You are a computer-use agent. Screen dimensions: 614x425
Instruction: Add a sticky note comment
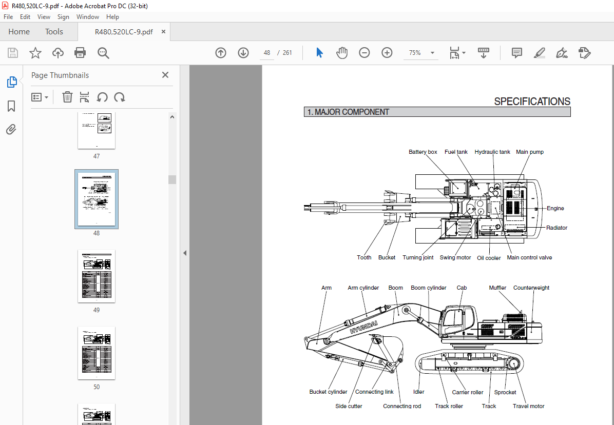click(x=517, y=53)
